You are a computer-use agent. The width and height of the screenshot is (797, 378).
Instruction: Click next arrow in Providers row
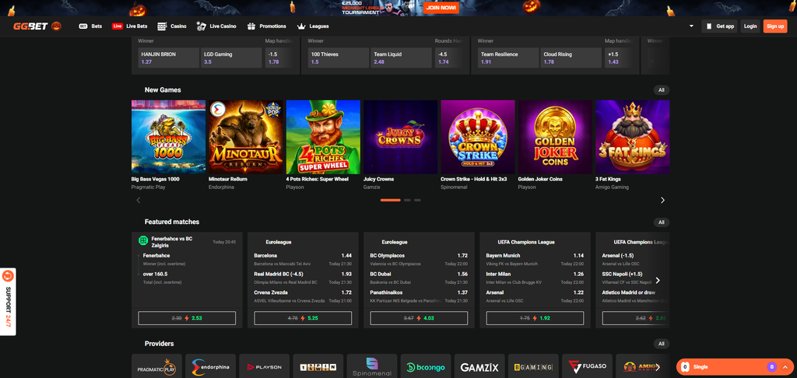[x=658, y=367]
